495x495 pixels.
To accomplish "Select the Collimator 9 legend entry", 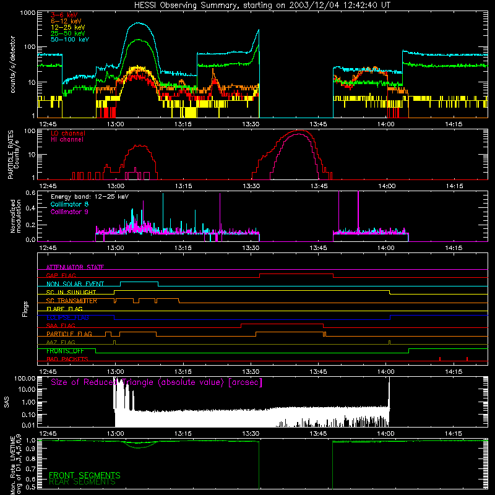I will click(69, 212).
